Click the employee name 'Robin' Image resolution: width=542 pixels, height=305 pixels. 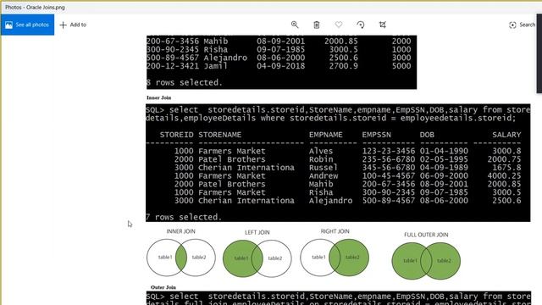(321, 159)
